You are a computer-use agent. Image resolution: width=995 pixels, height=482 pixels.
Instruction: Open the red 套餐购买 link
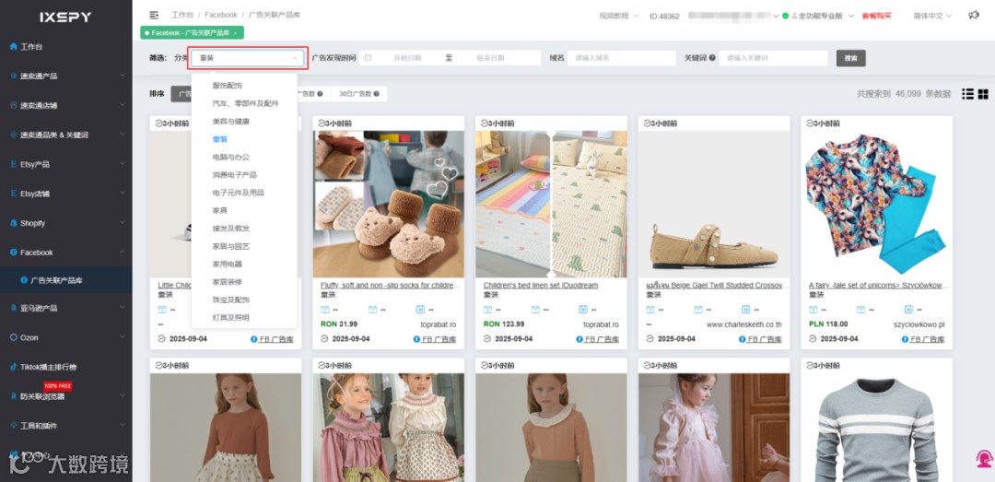[x=877, y=16]
